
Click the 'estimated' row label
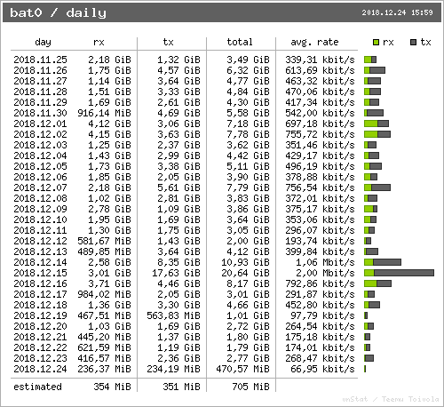click(37, 387)
